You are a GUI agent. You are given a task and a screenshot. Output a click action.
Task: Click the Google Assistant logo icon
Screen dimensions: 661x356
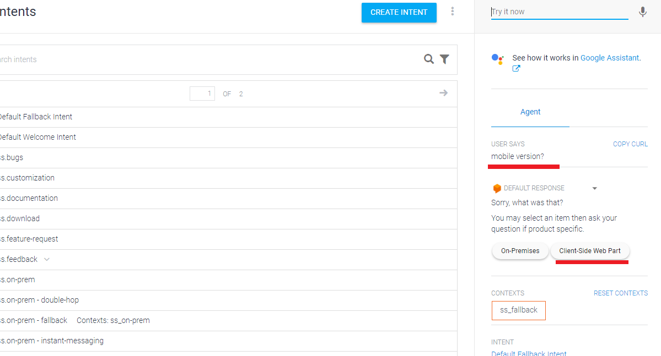coord(497,59)
